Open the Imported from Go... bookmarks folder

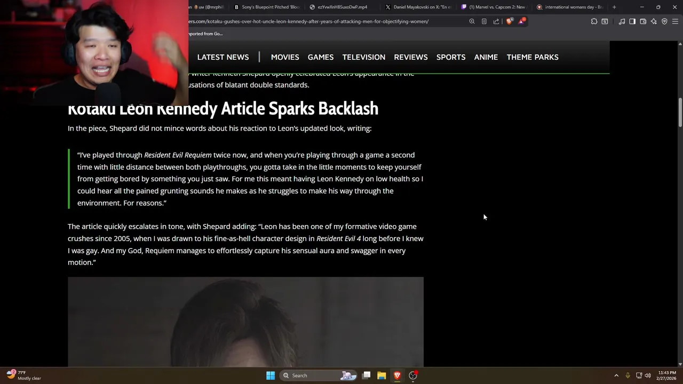tap(205, 34)
